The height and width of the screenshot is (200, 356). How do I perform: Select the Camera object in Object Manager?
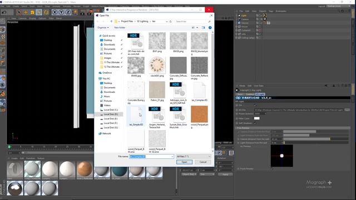coord(245,19)
